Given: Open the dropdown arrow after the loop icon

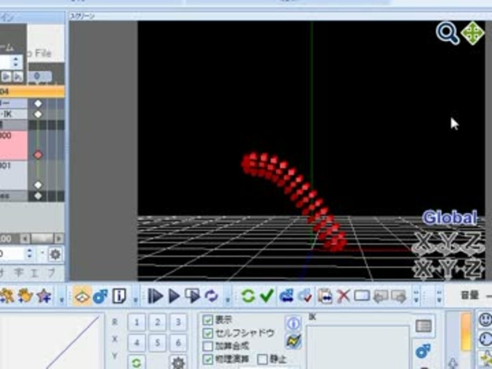Looking at the screenshot, I should point(228,300).
